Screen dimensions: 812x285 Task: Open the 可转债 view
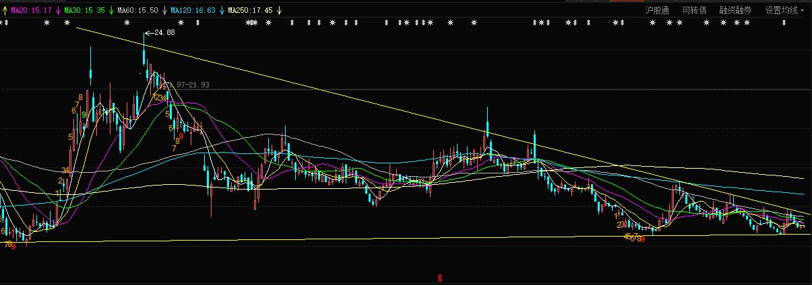coord(694,10)
